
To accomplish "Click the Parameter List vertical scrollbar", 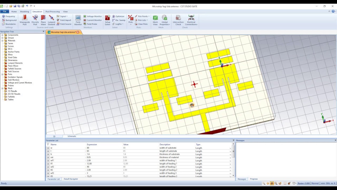I will click(x=233, y=160).
